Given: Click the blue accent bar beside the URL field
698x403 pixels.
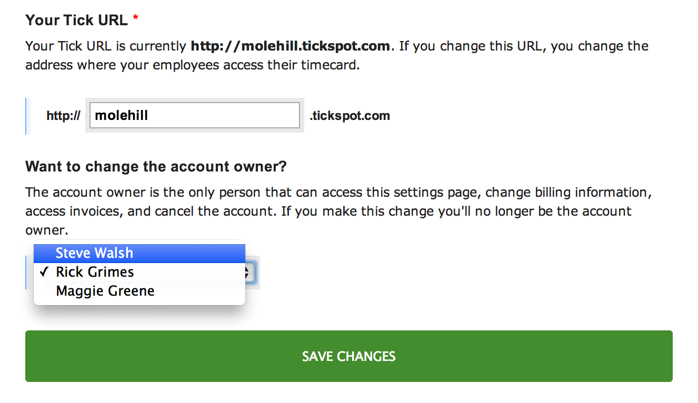Looking at the screenshot, I should pyautogui.click(x=26, y=116).
